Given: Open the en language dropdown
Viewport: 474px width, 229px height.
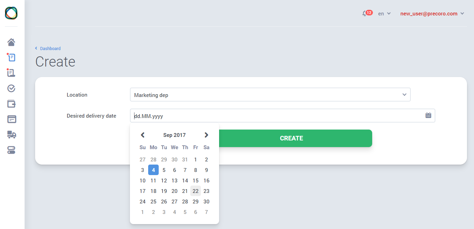Looking at the screenshot, I should click(384, 14).
